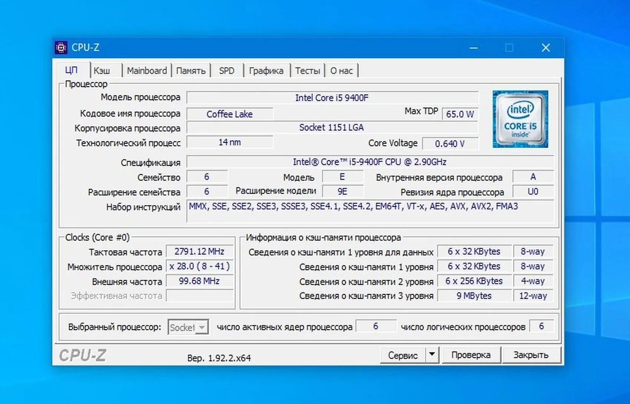Click the 9 MBytes L3 cache value
The height and width of the screenshot is (404, 630).
pos(474,296)
